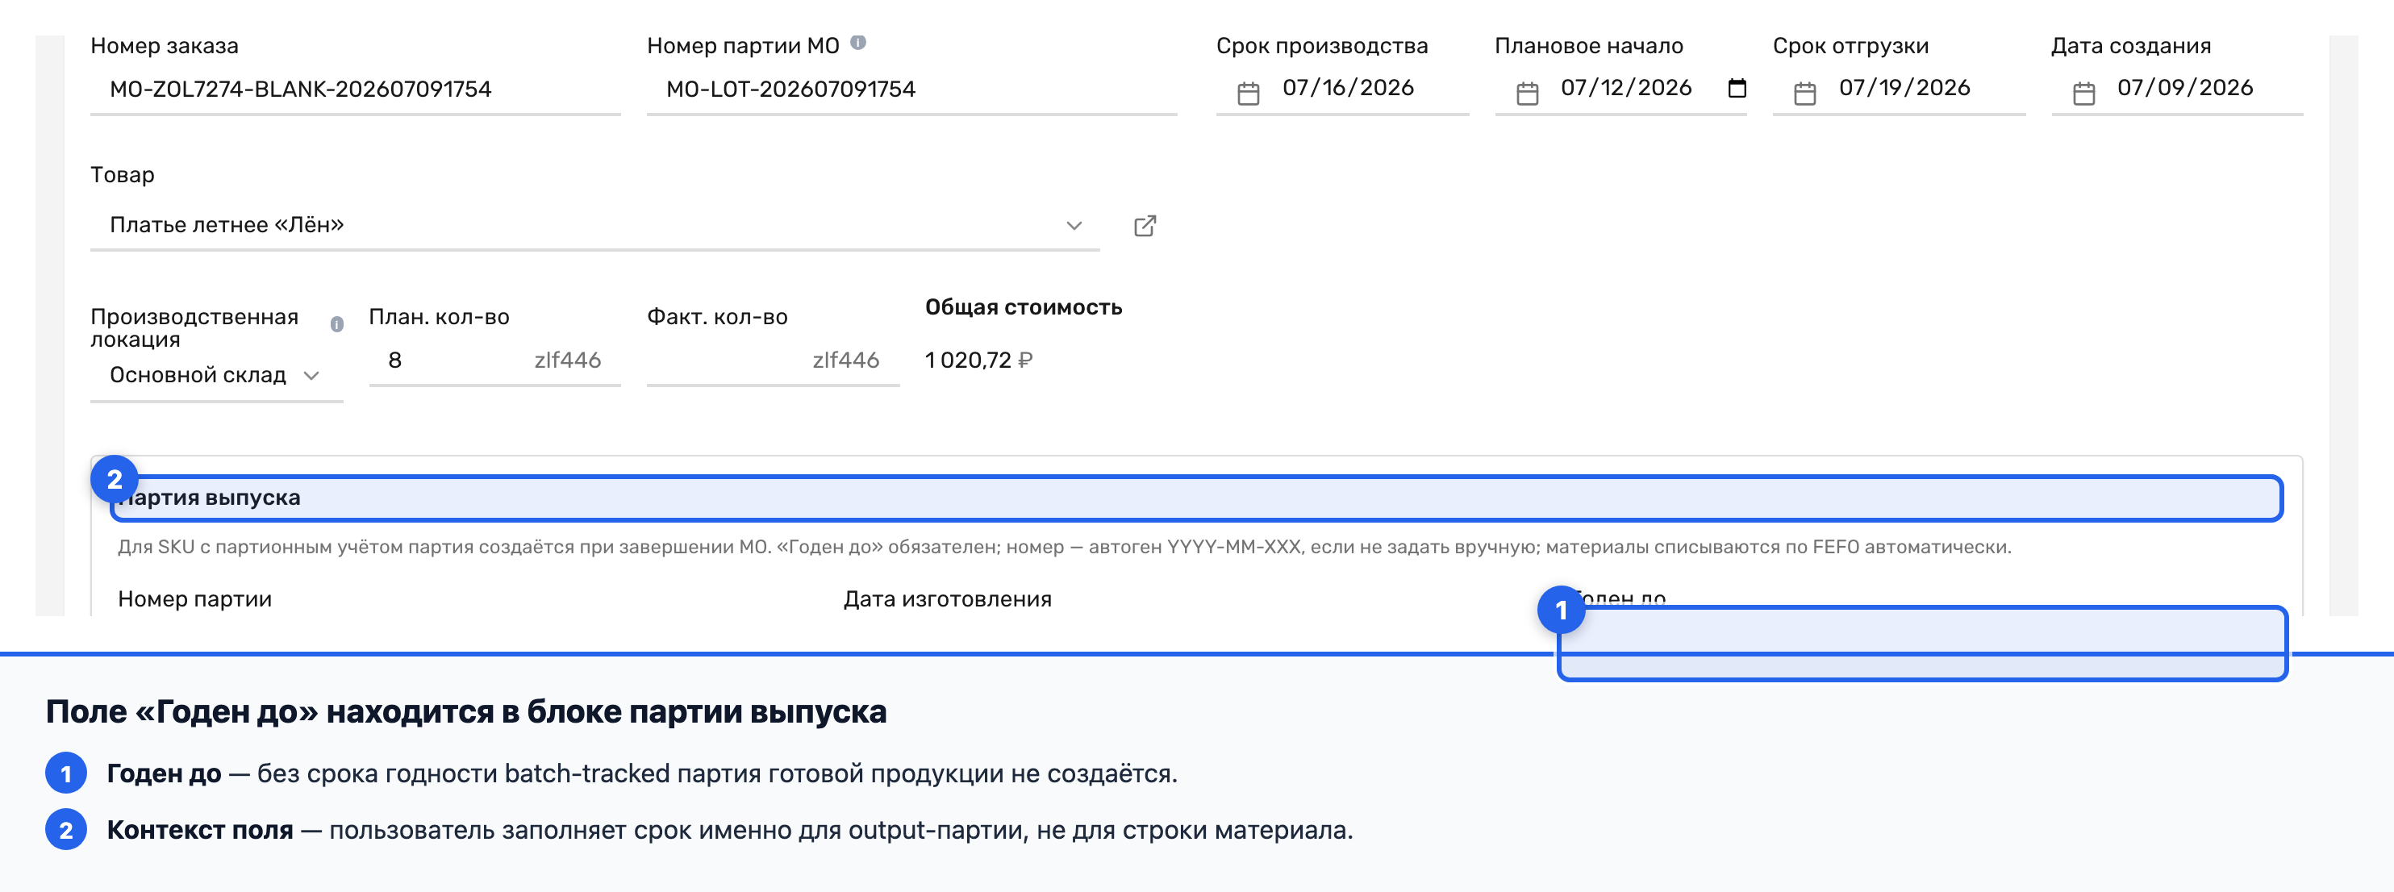Click the Общая стоимость label
The height and width of the screenshot is (892, 2394).
point(1024,307)
